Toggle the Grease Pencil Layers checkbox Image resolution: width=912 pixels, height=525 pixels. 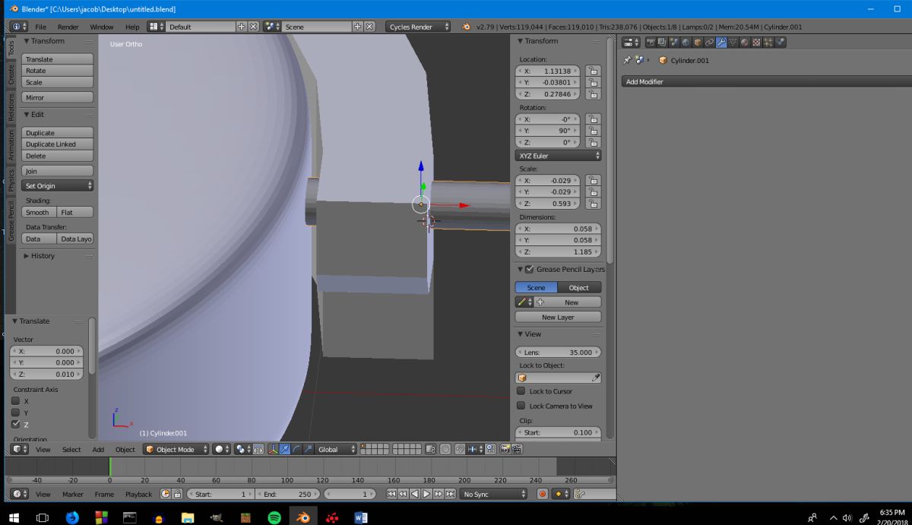[530, 269]
